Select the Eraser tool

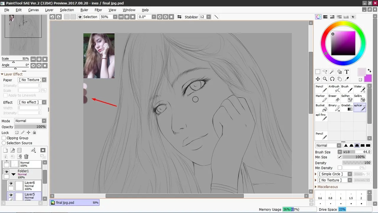point(334,98)
